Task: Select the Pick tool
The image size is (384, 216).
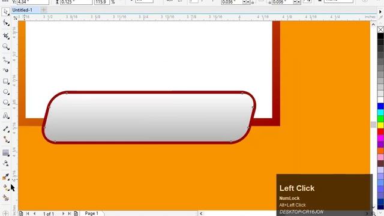Action: pyautogui.click(x=5, y=11)
